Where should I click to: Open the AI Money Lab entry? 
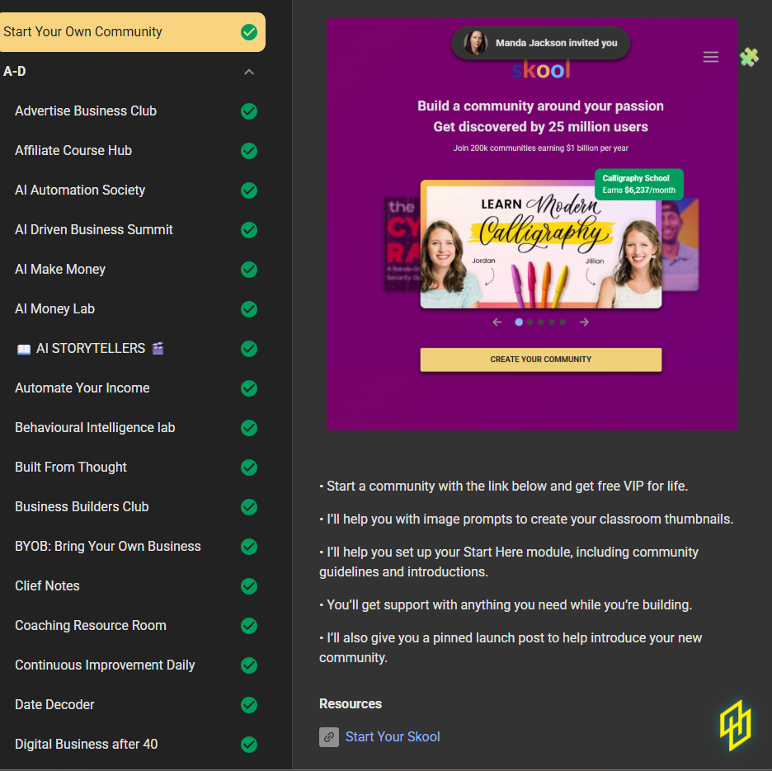[54, 308]
